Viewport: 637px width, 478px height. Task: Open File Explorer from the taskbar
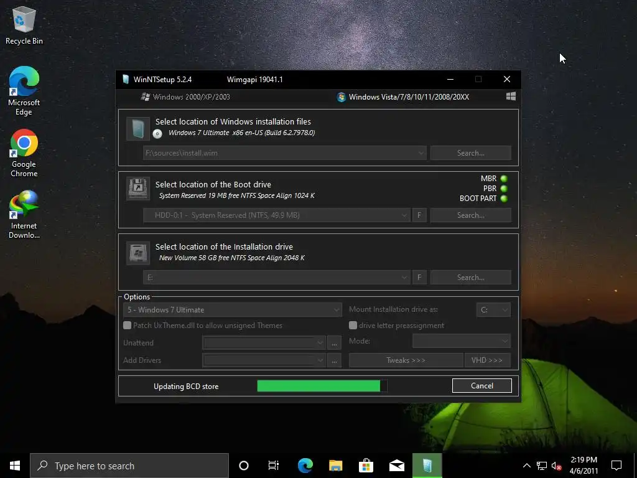(335, 466)
